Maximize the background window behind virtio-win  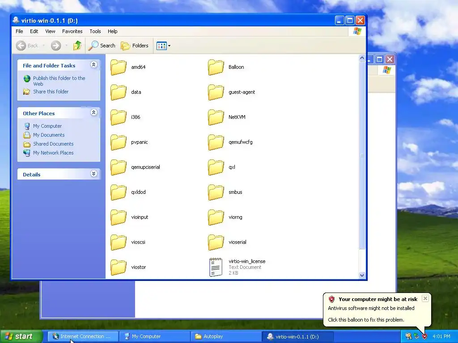point(379,59)
